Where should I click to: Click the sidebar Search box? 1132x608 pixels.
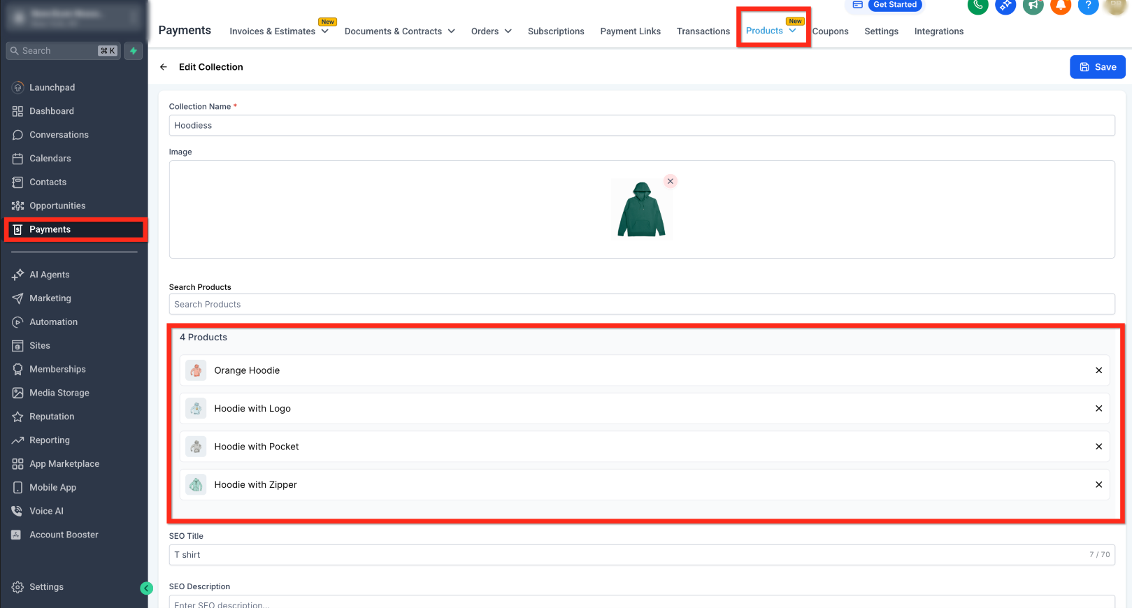(64, 51)
